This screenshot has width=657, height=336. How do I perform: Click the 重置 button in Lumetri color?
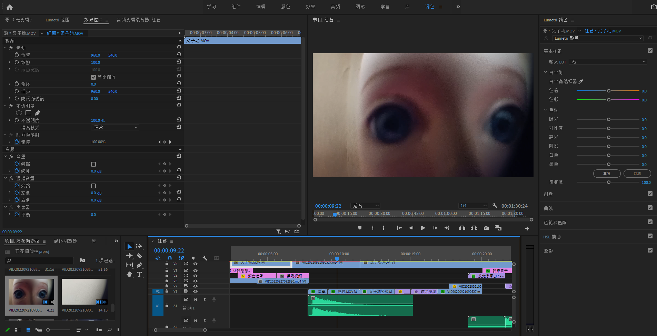607,174
